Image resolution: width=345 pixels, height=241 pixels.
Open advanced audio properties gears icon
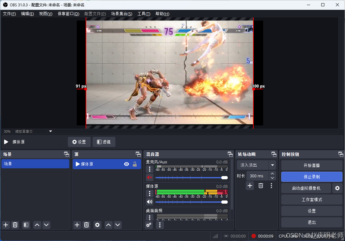coord(149,225)
